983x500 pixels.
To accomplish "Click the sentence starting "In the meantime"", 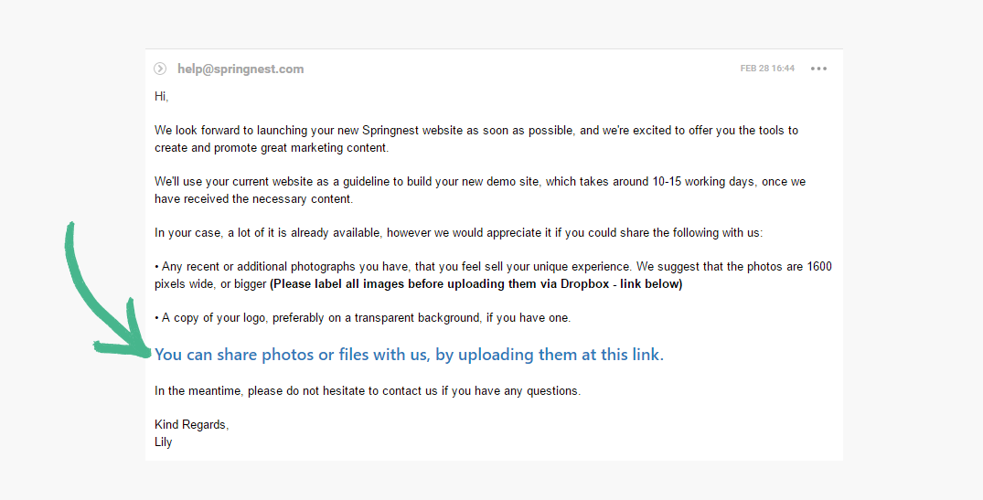I will pos(367,391).
